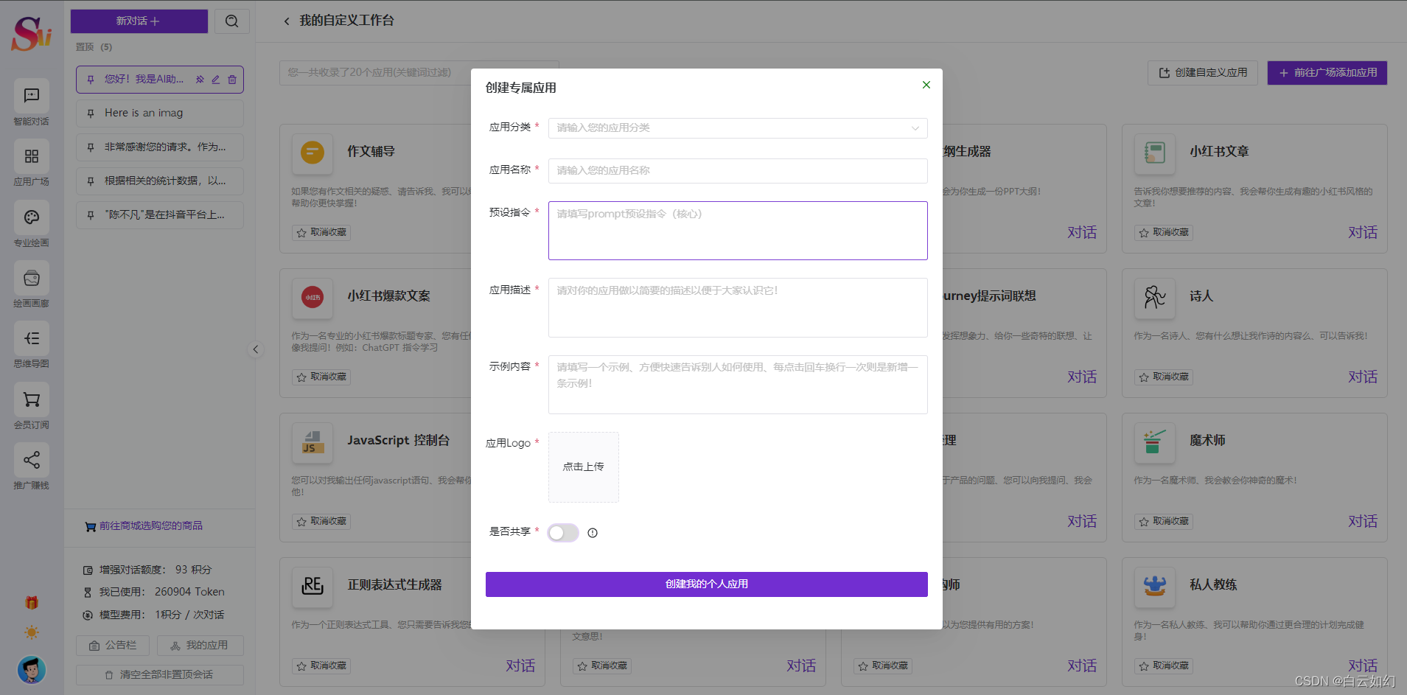The height and width of the screenshot is (695, 1407).
Task: Click 对话 on the 魔术师 card
Action: (1363, 521)
